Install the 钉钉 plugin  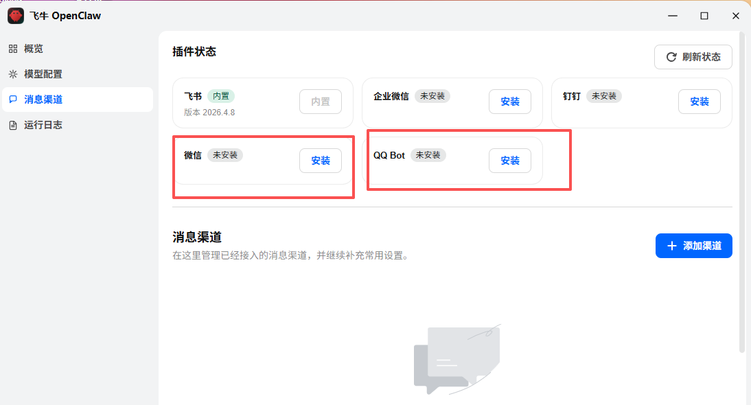click(700, 102)
